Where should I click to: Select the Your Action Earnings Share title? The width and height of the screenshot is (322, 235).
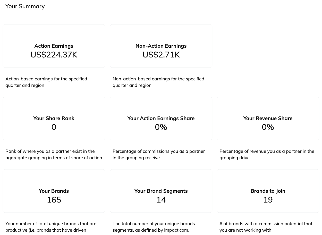[161, 118]
